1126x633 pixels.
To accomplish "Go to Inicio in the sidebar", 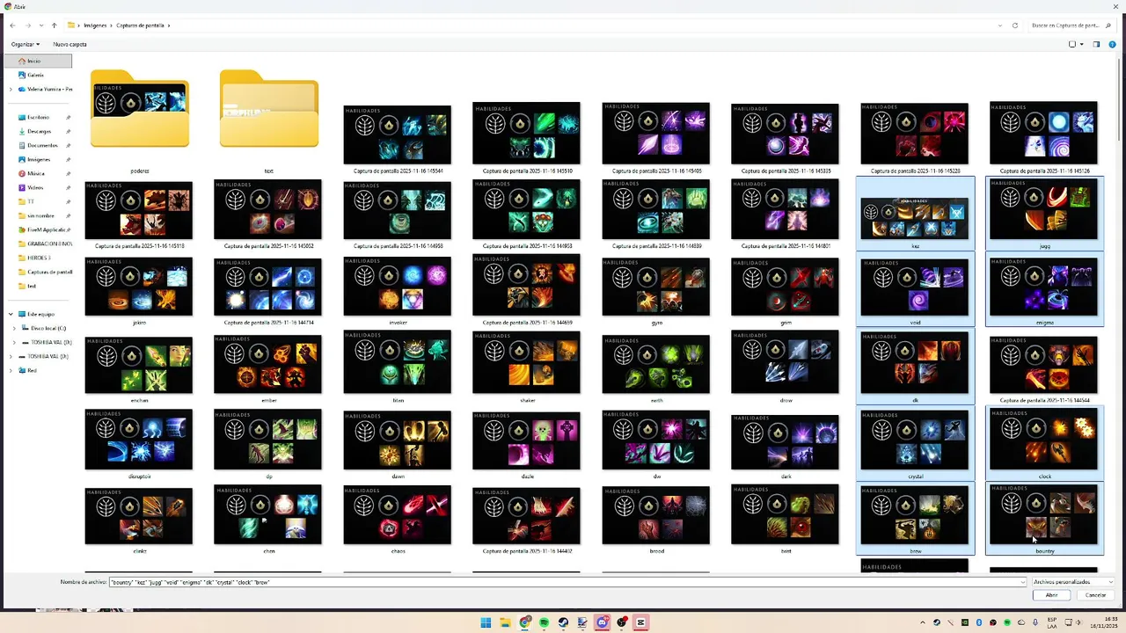I will [x=37, y=61].
